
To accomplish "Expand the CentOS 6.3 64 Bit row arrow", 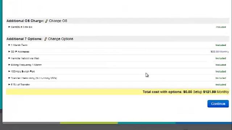I will tap(9, 27).
